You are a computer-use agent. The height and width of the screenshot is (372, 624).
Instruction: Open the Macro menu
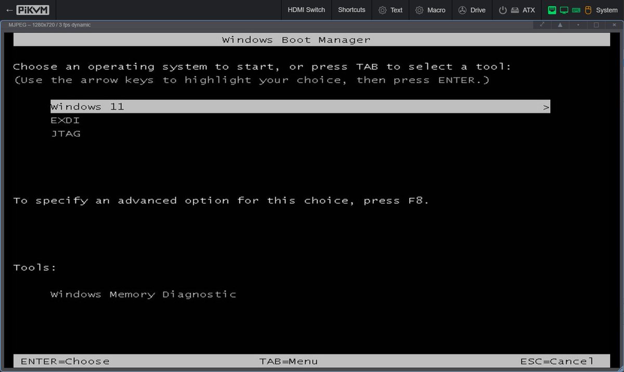point(431,10)
